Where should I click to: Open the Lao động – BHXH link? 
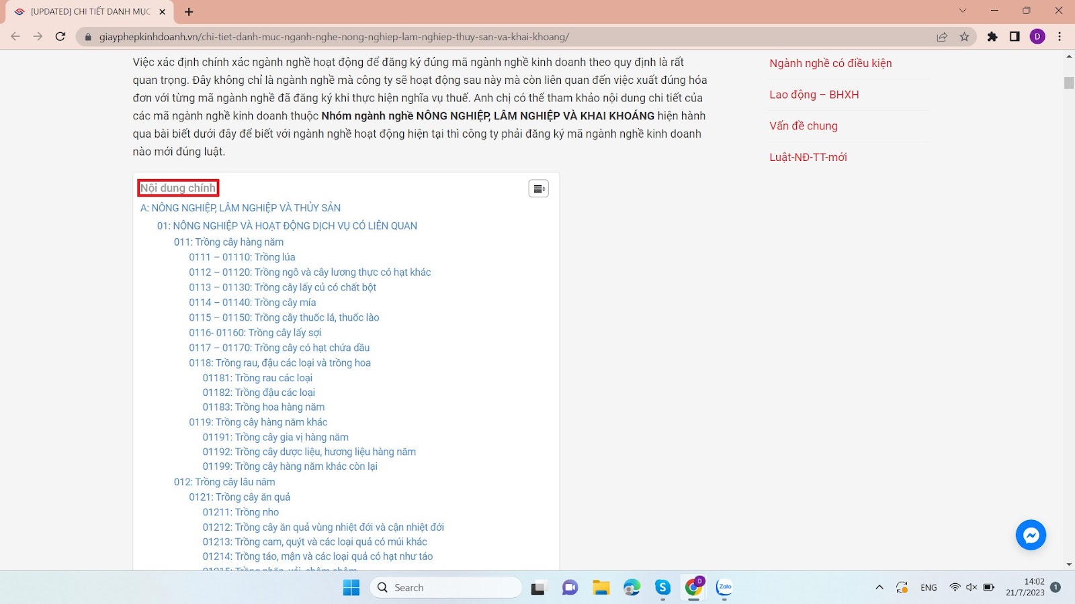(814, 95)
